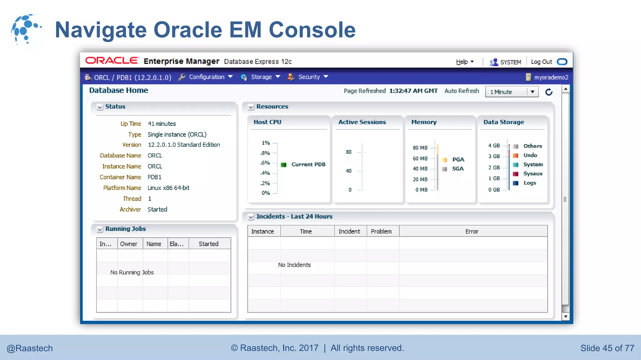Sort by Owner column in Running Jobs
Image resolution: width=641 pixels, height=360 pixels.
[x=130, y=244]
